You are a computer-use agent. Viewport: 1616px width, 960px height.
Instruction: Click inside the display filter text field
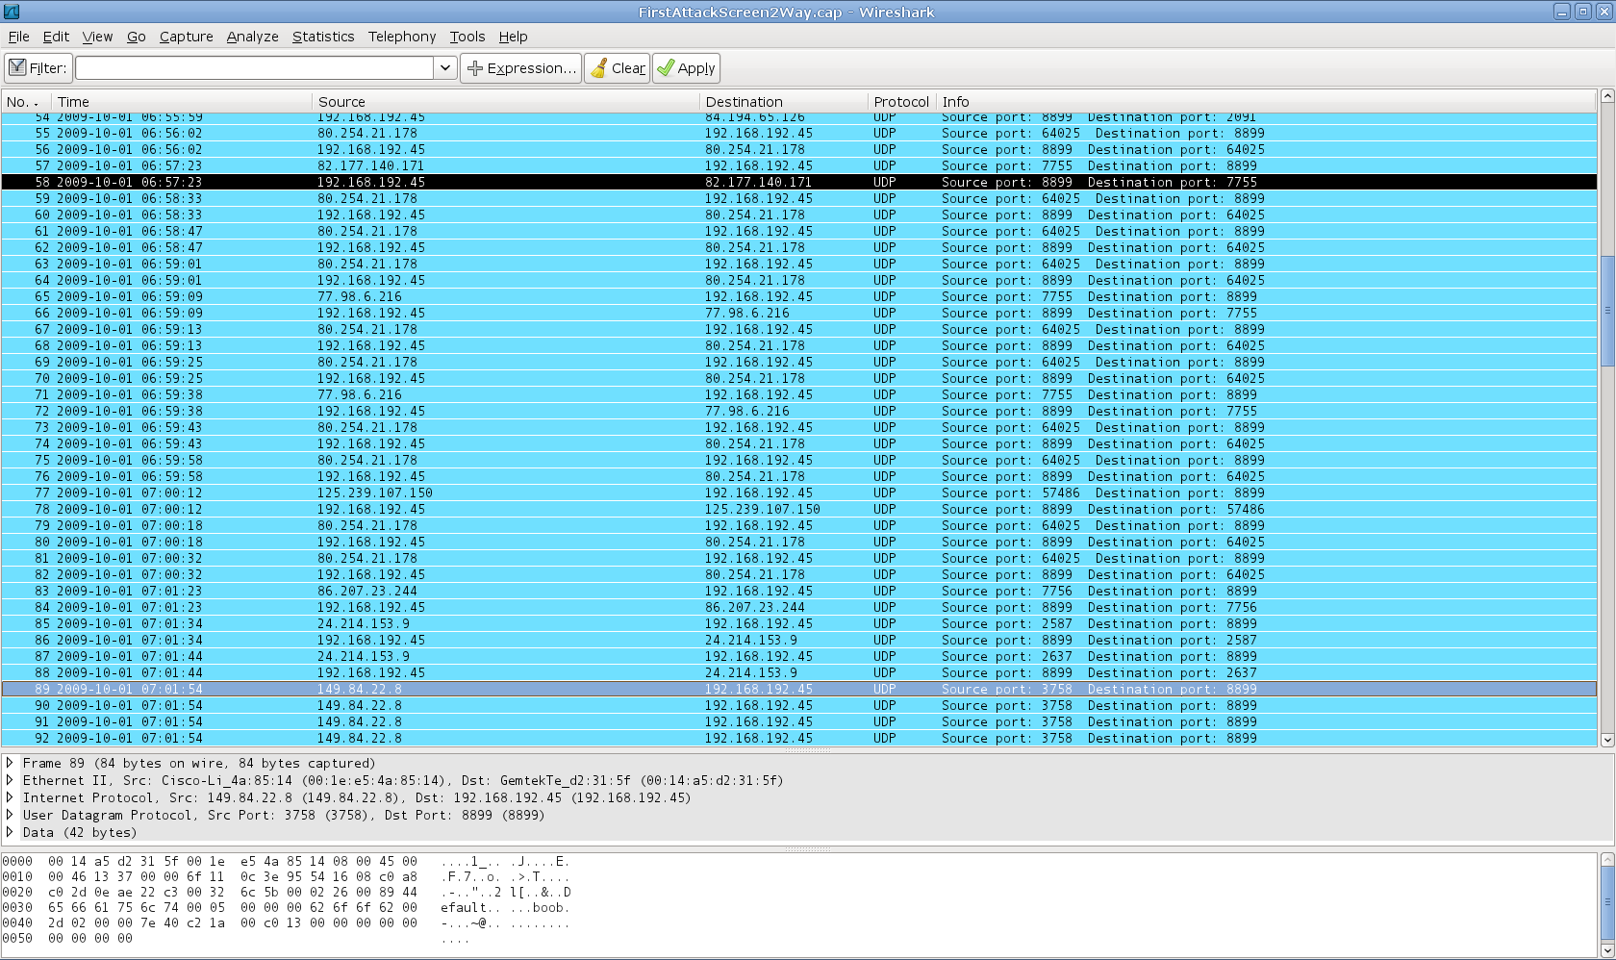(255, 68)
